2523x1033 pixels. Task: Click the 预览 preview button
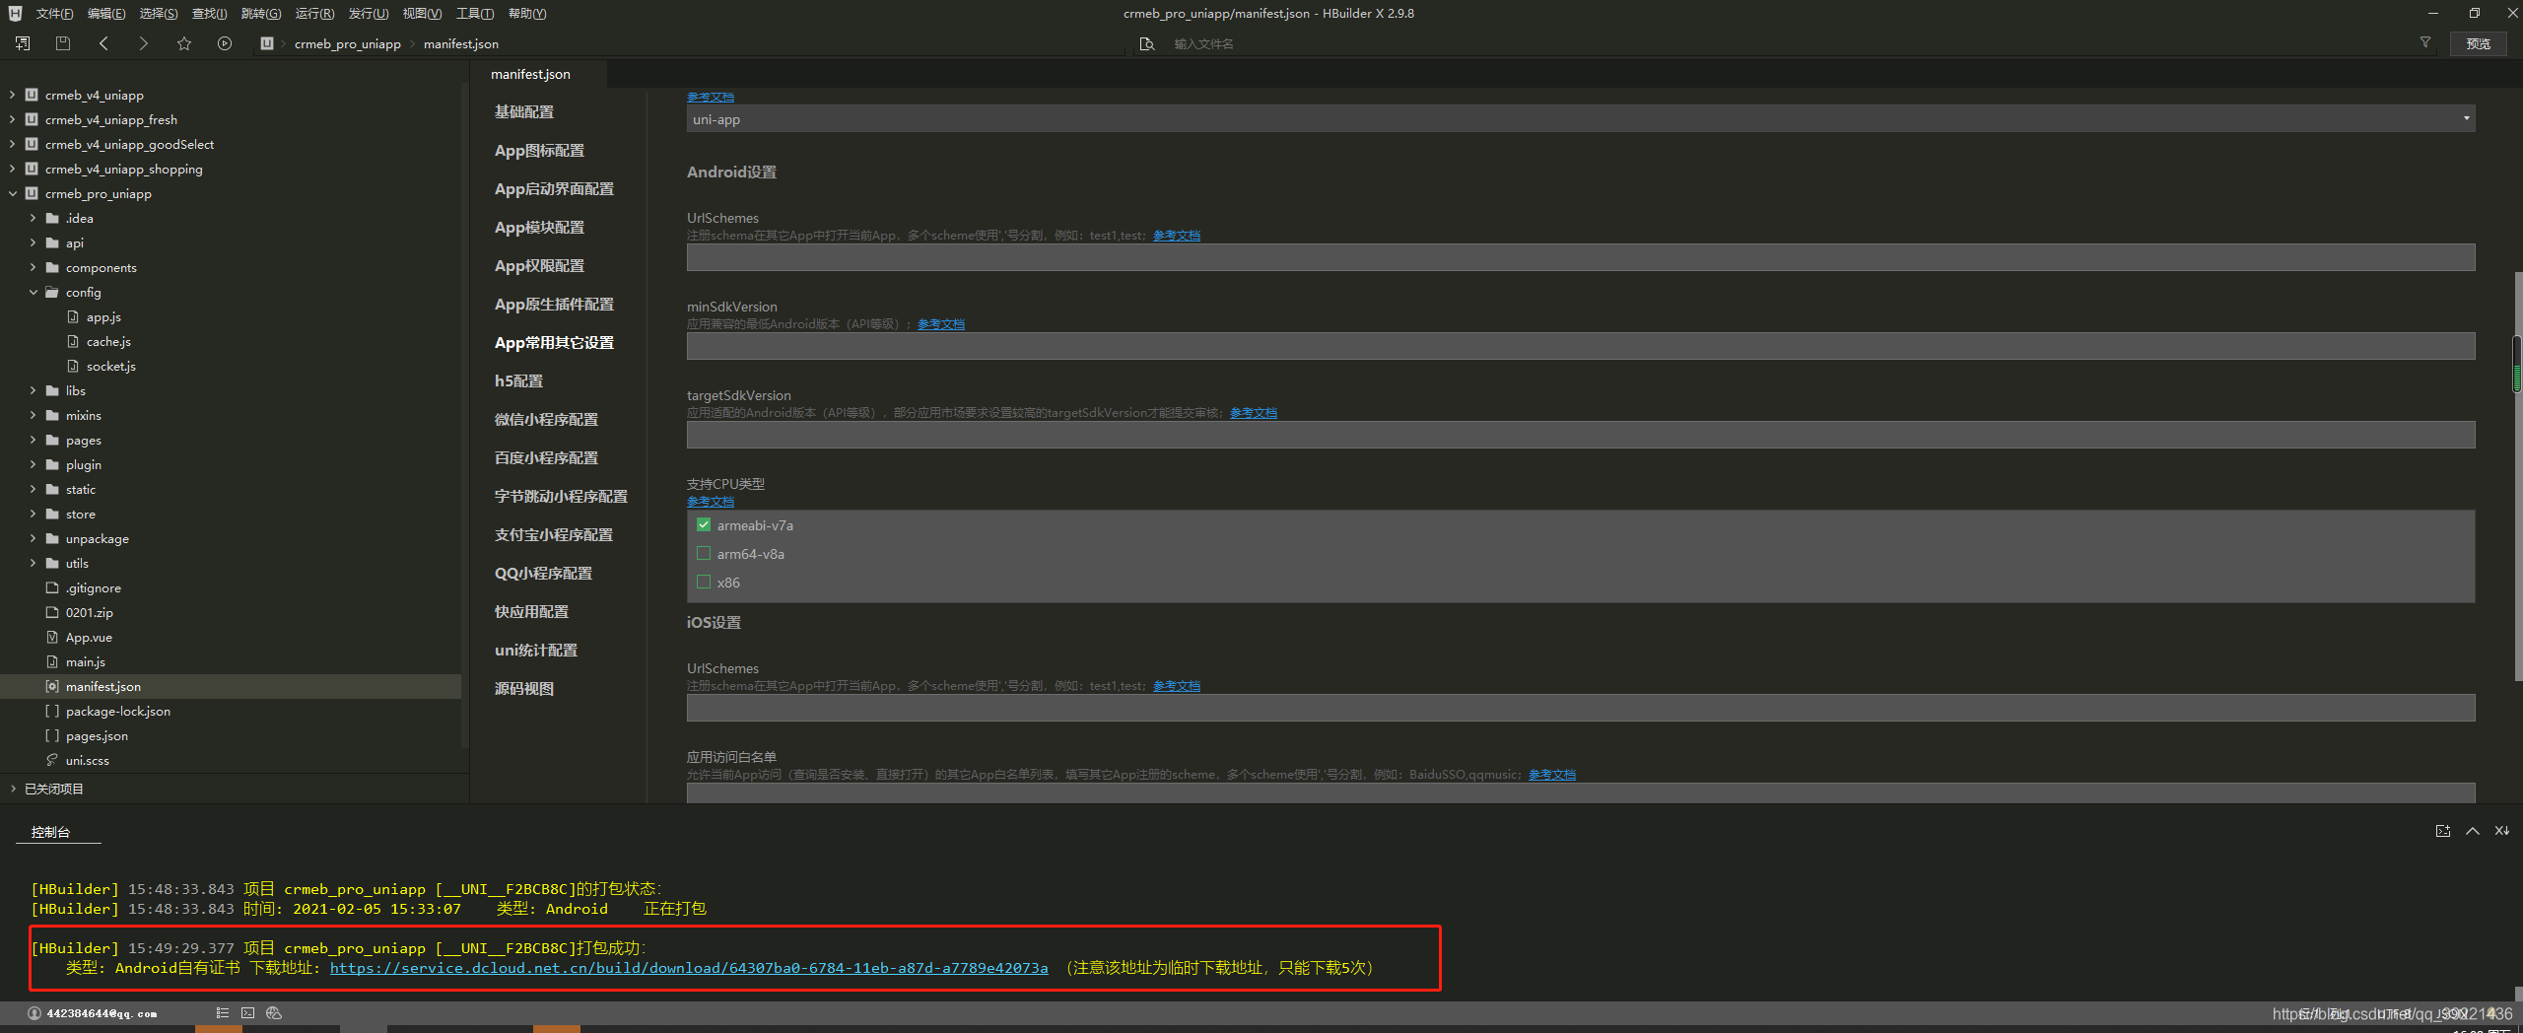pyautogui.click(x=2479, y=43)
